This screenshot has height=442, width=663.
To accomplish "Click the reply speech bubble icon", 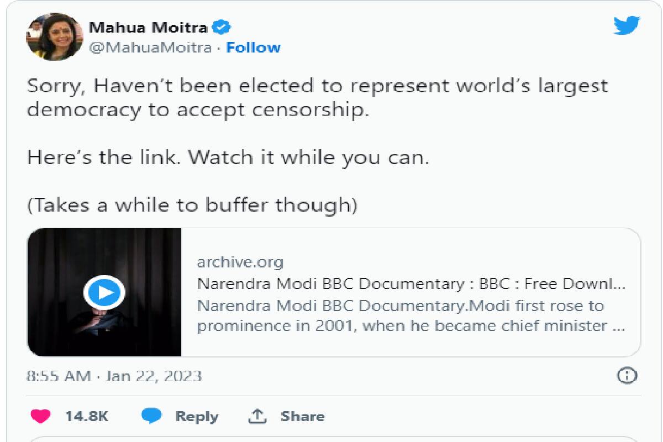I will coord(151,416).
